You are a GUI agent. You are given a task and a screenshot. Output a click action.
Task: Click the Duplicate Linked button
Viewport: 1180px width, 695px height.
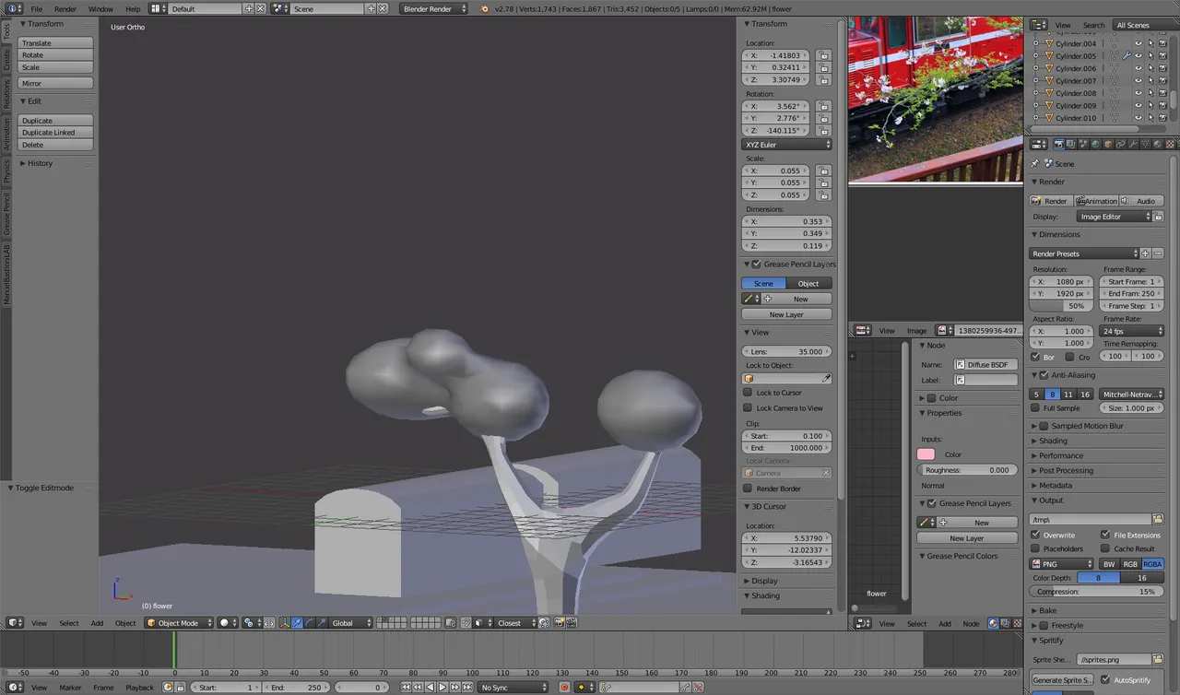click(55, 133)
